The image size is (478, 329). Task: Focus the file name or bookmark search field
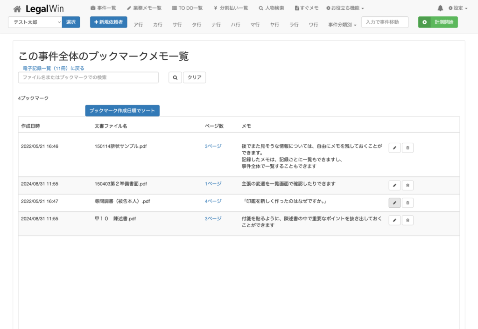88,77
